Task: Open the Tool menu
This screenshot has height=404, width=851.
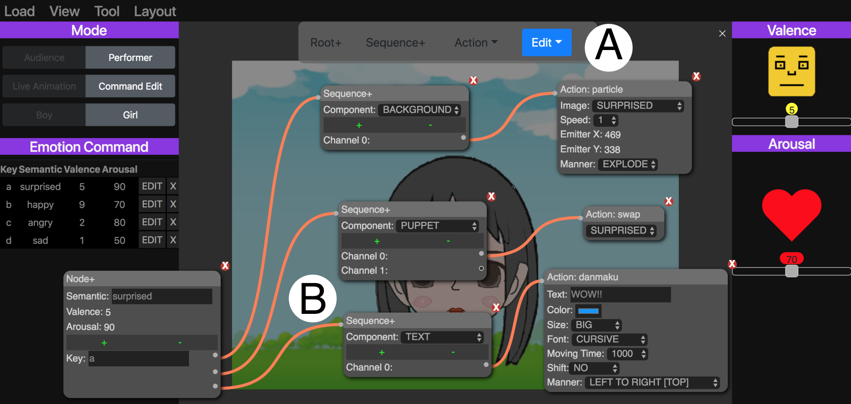Action: (x=107, y=11)
